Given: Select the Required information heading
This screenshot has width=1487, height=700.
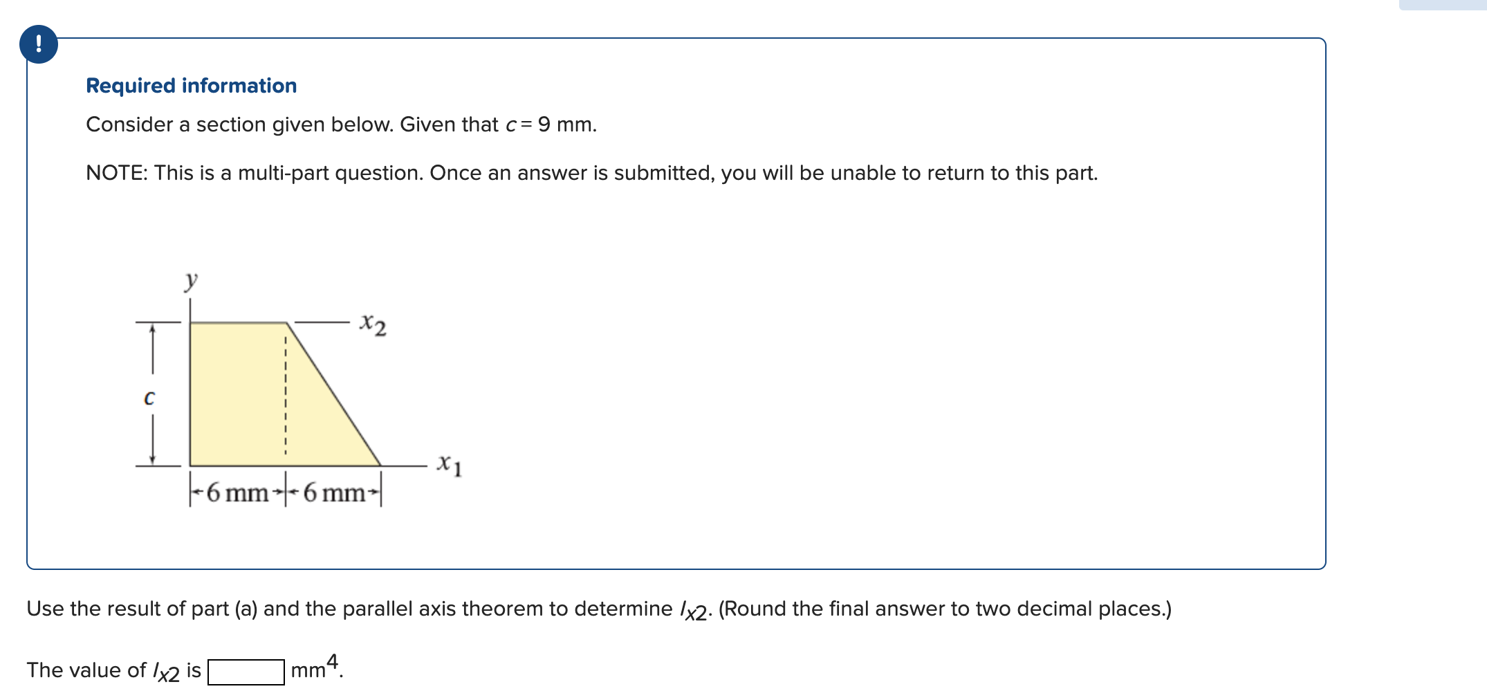Looking at the screenshot, I should [192, 85].
